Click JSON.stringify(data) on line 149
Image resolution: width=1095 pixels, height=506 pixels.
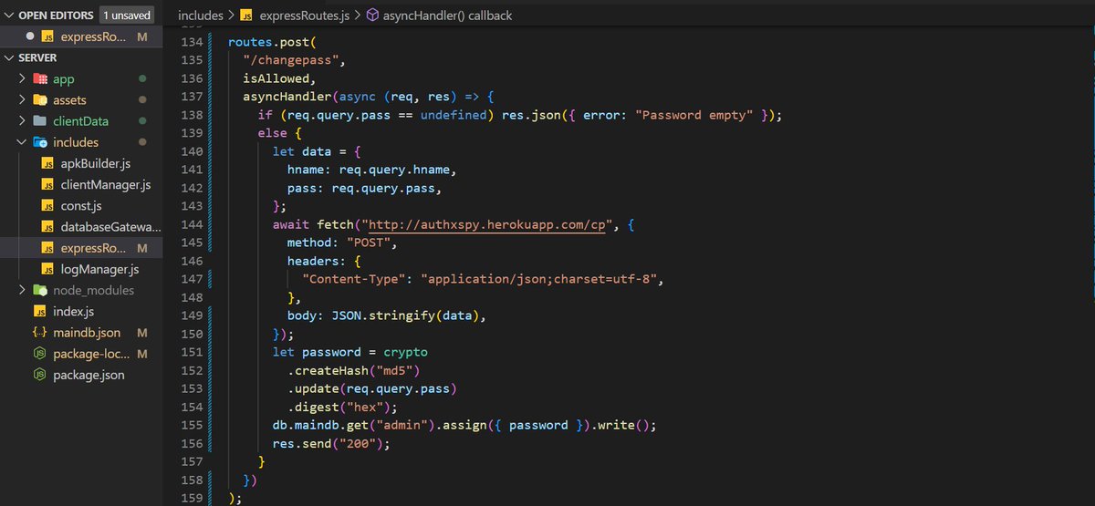coord(403,316)
